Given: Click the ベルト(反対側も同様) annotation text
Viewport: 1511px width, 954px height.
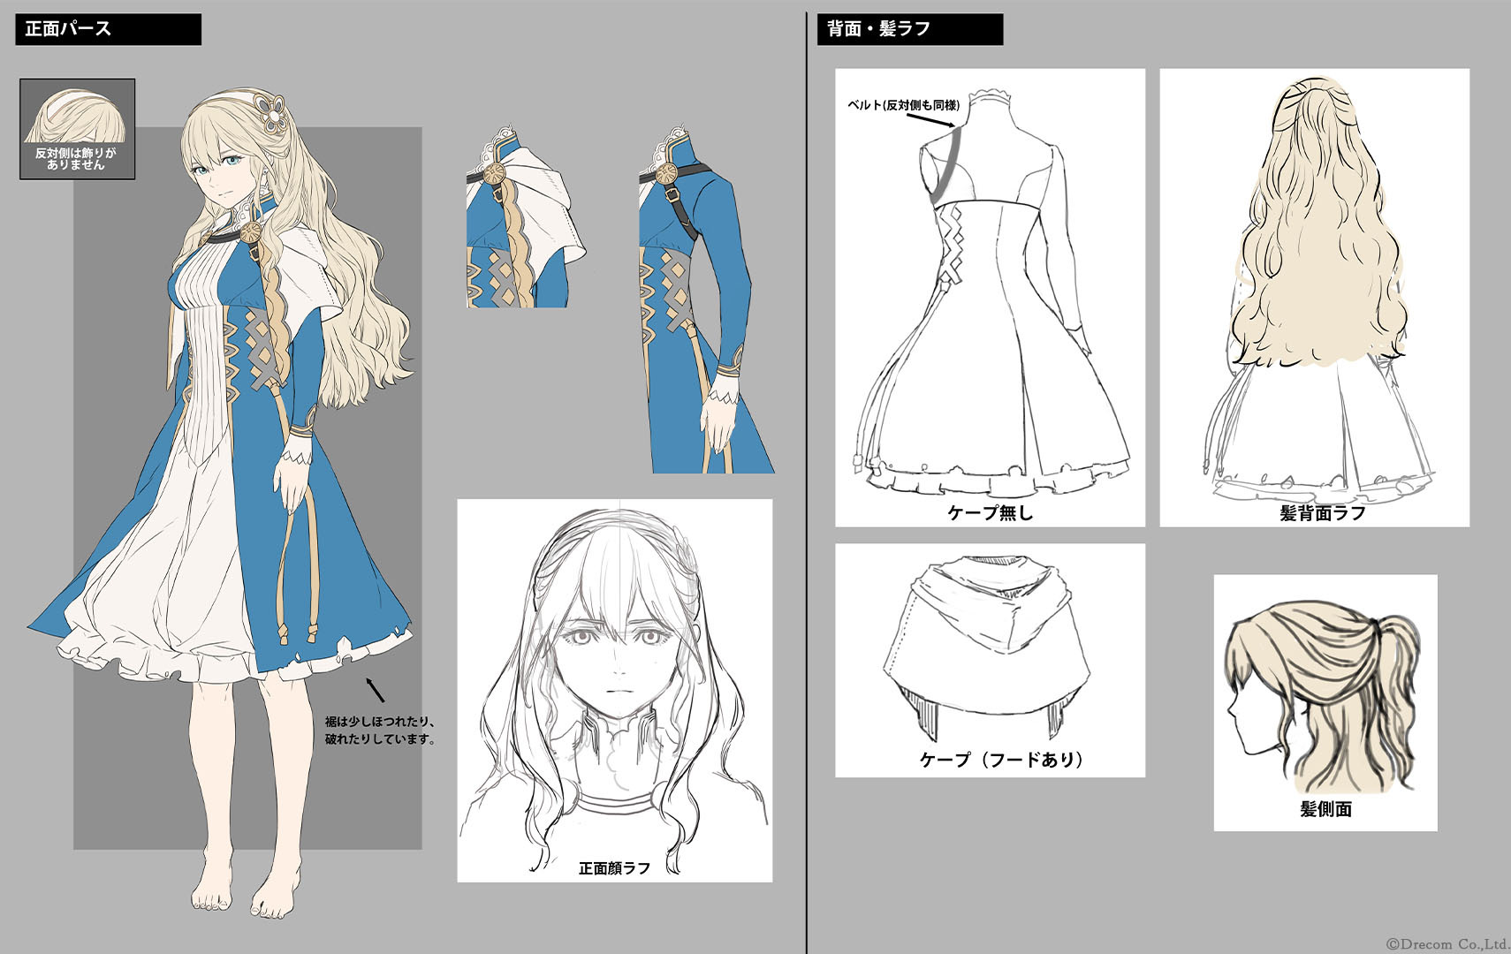Looking at the screenshot, I should point(903,105).
